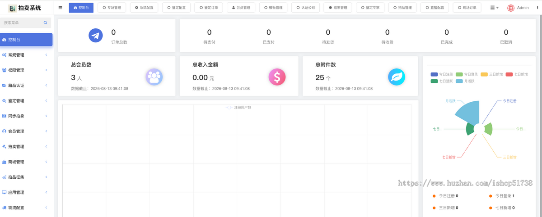Open the 直播配置 tab
Screen dimensions: 542x217
(x=435, y=8)
